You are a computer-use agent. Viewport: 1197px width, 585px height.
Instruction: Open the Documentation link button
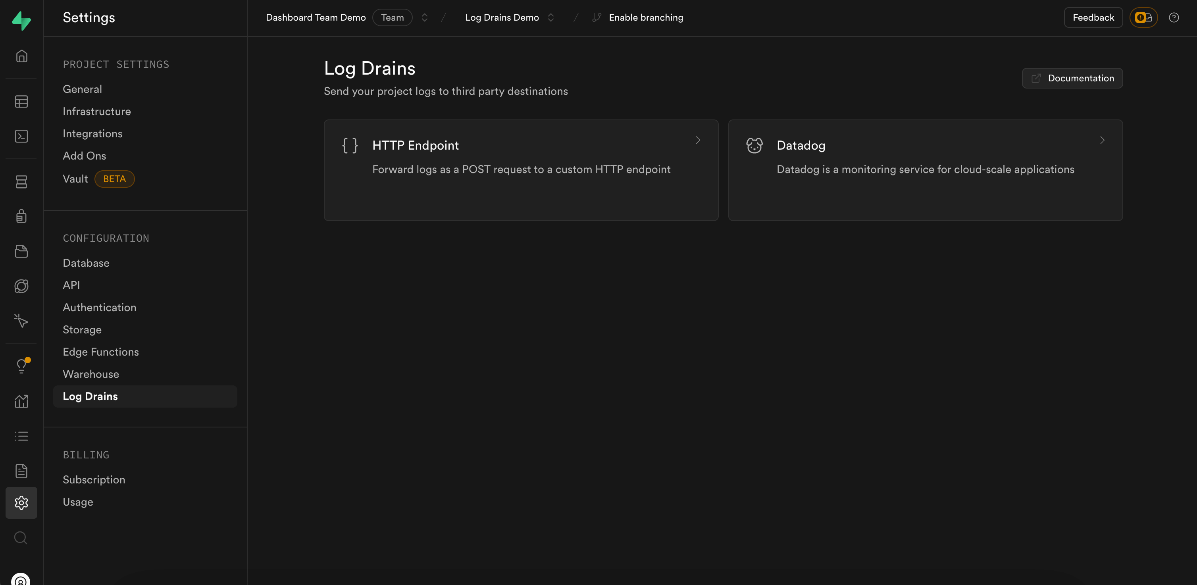pyautogui.click(x=1072, y=78)
